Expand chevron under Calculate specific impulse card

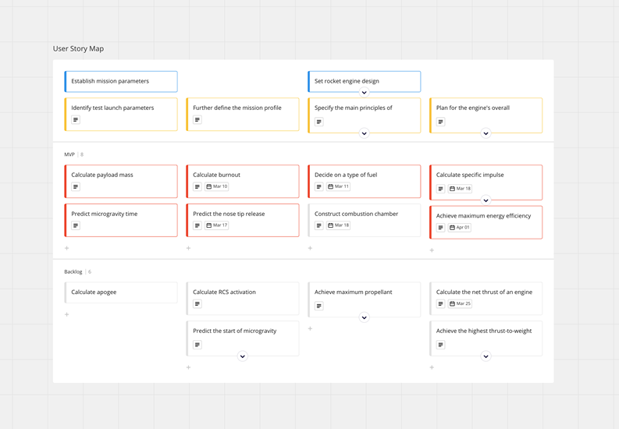(486, 200)
